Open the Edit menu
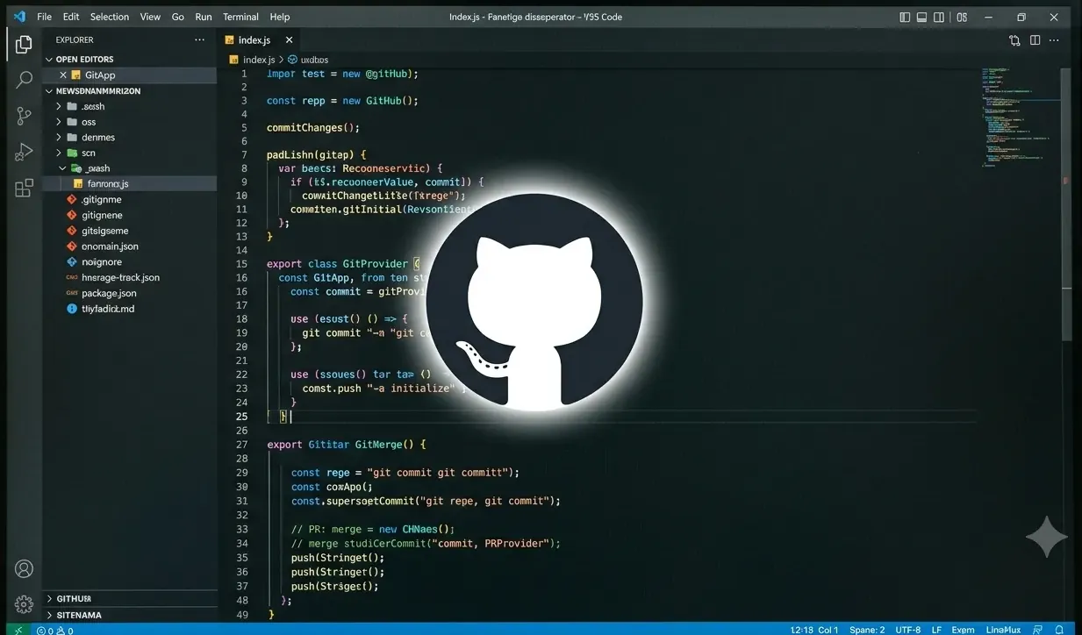 (71, 17)
